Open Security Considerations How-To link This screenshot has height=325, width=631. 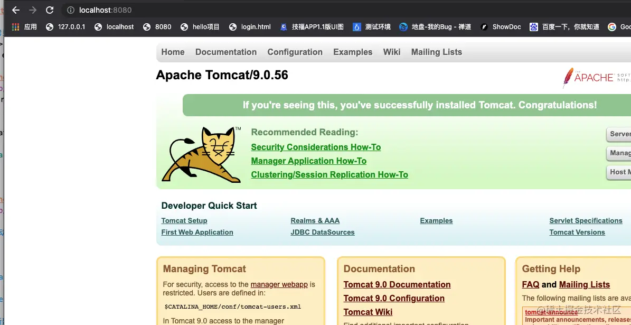(x=316, y=147)
